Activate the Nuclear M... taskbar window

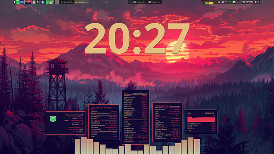click(66, 2)
